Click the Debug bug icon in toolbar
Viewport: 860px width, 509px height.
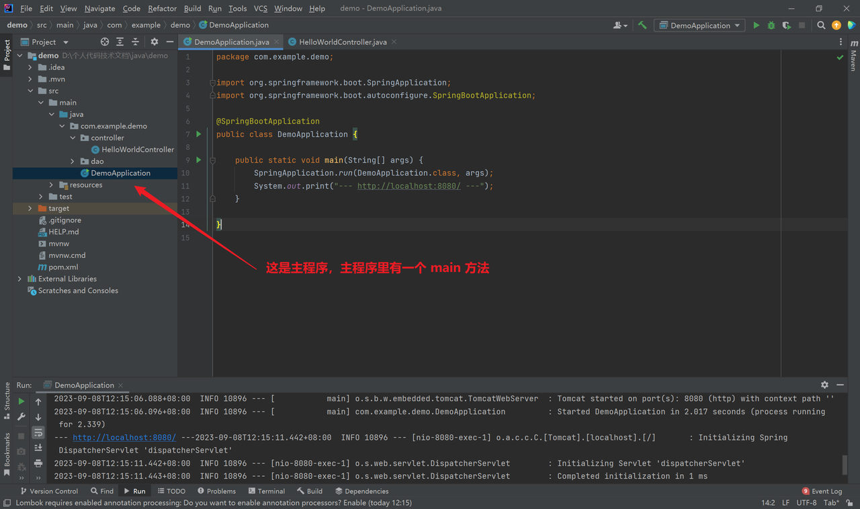click(x=771, y=26)
